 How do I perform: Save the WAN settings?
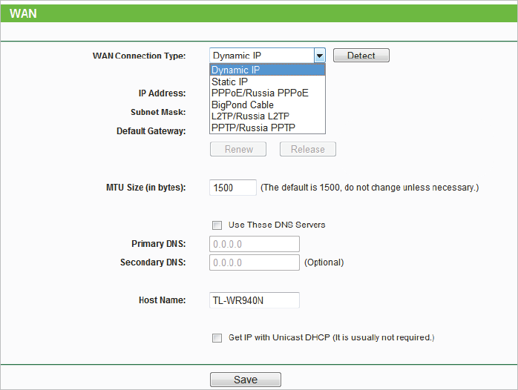point(246,380)
